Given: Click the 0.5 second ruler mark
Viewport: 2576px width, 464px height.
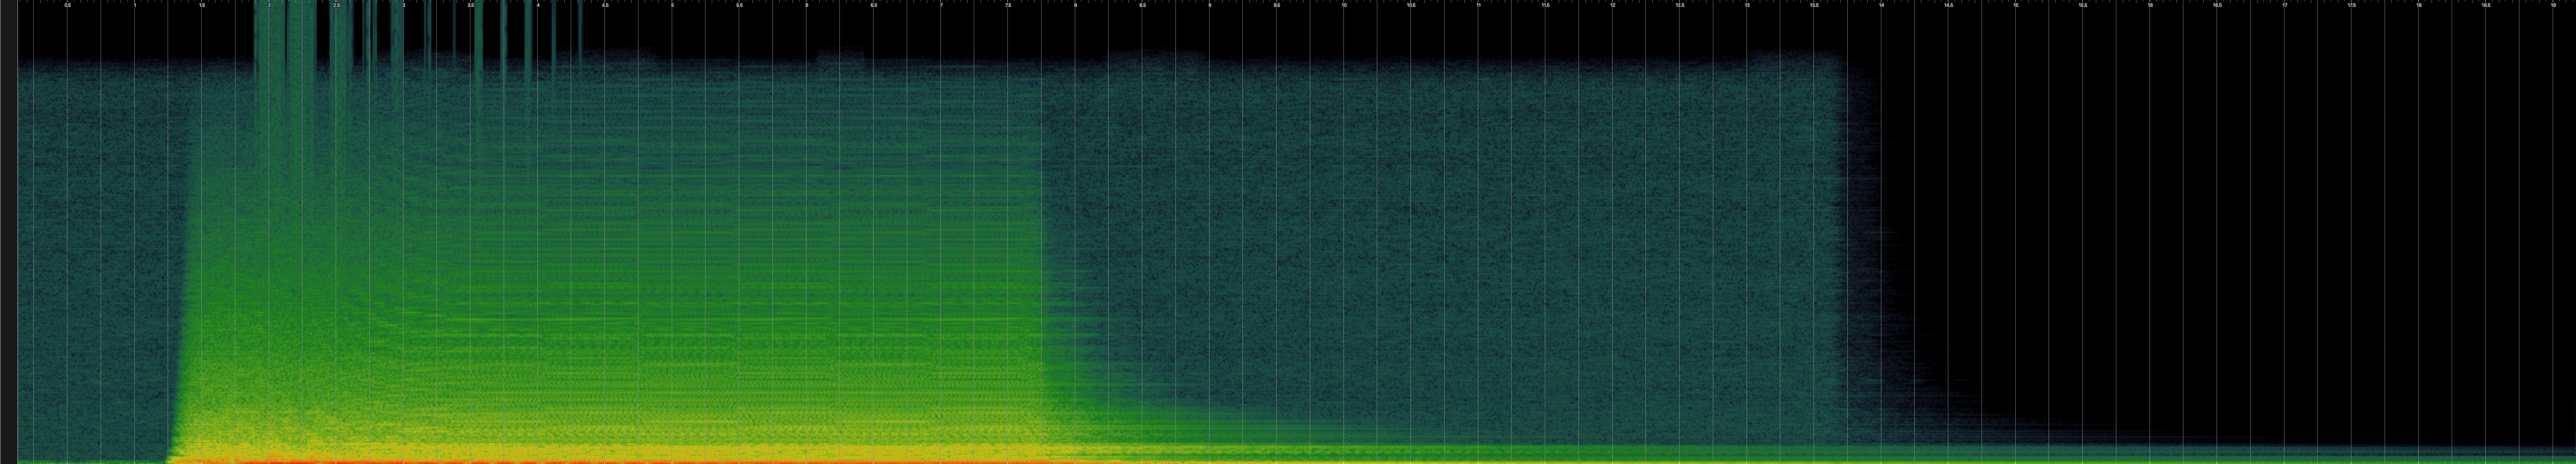Looking at the screenshot, I should pyautogui.click(x=68, y=5).
